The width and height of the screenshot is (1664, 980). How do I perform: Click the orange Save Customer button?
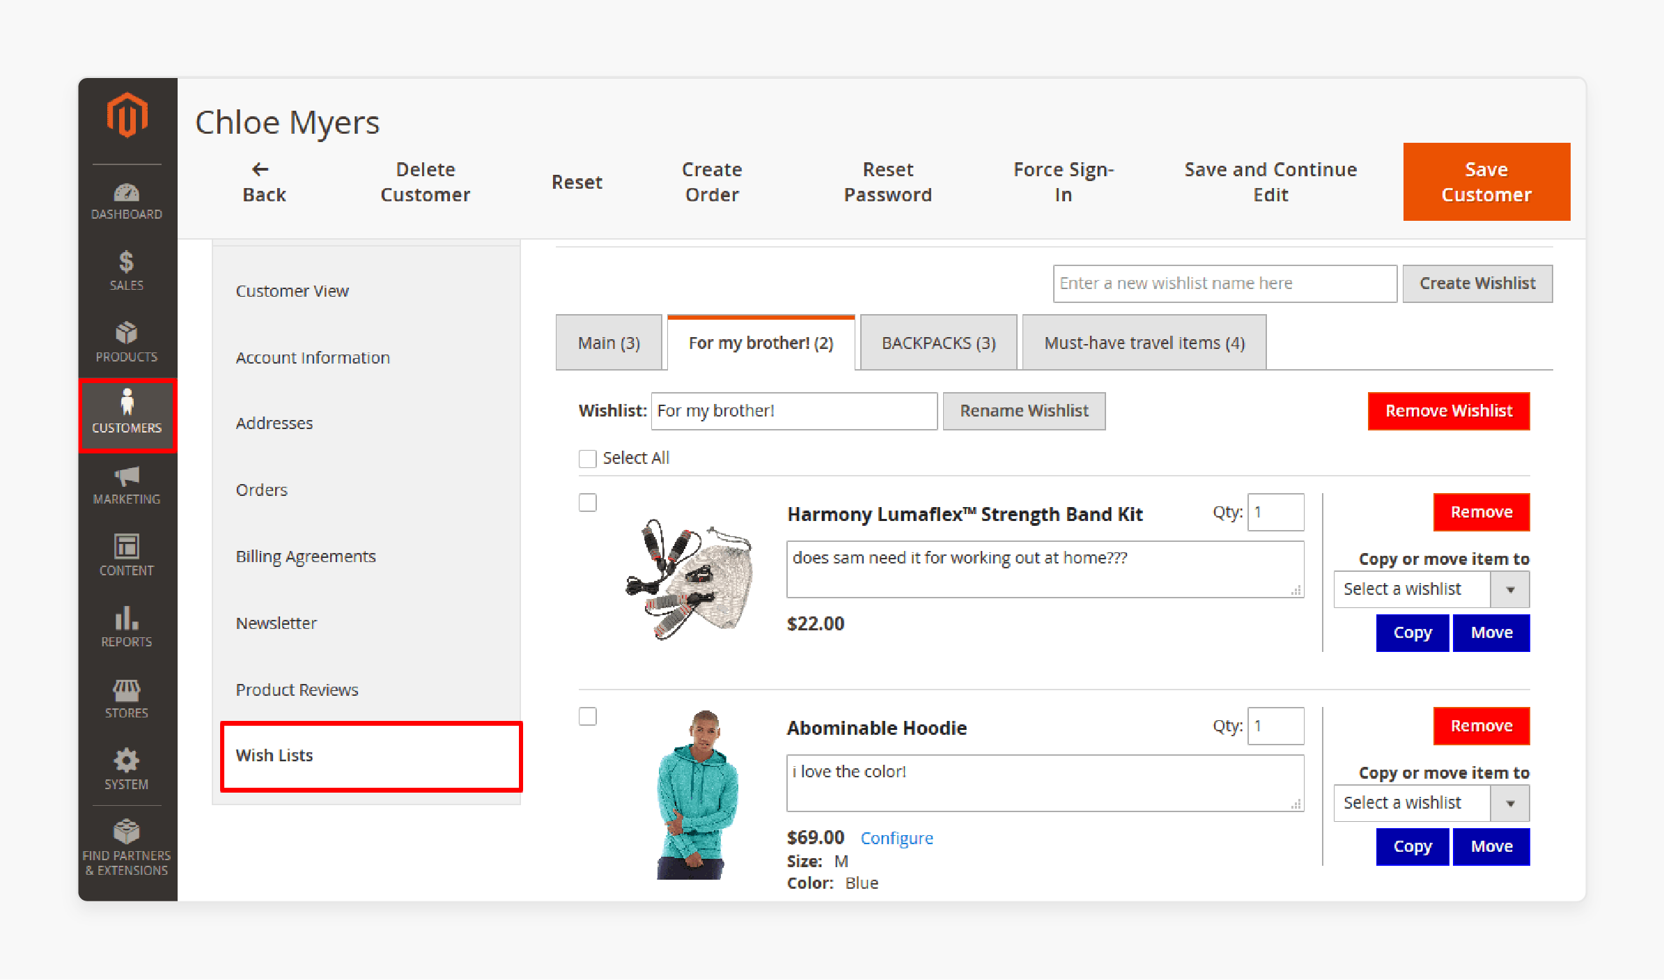[1486, 182]
